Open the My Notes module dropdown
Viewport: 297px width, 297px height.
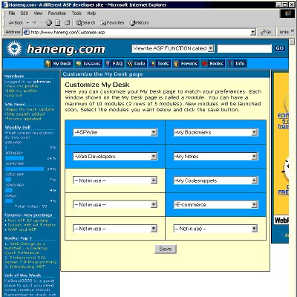(216, 157)
